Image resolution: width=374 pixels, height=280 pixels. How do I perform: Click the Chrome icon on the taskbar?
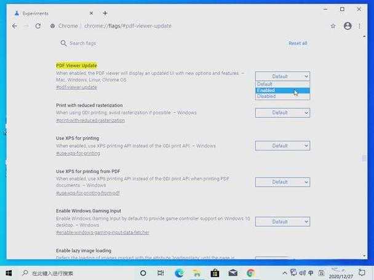[250, 273]
